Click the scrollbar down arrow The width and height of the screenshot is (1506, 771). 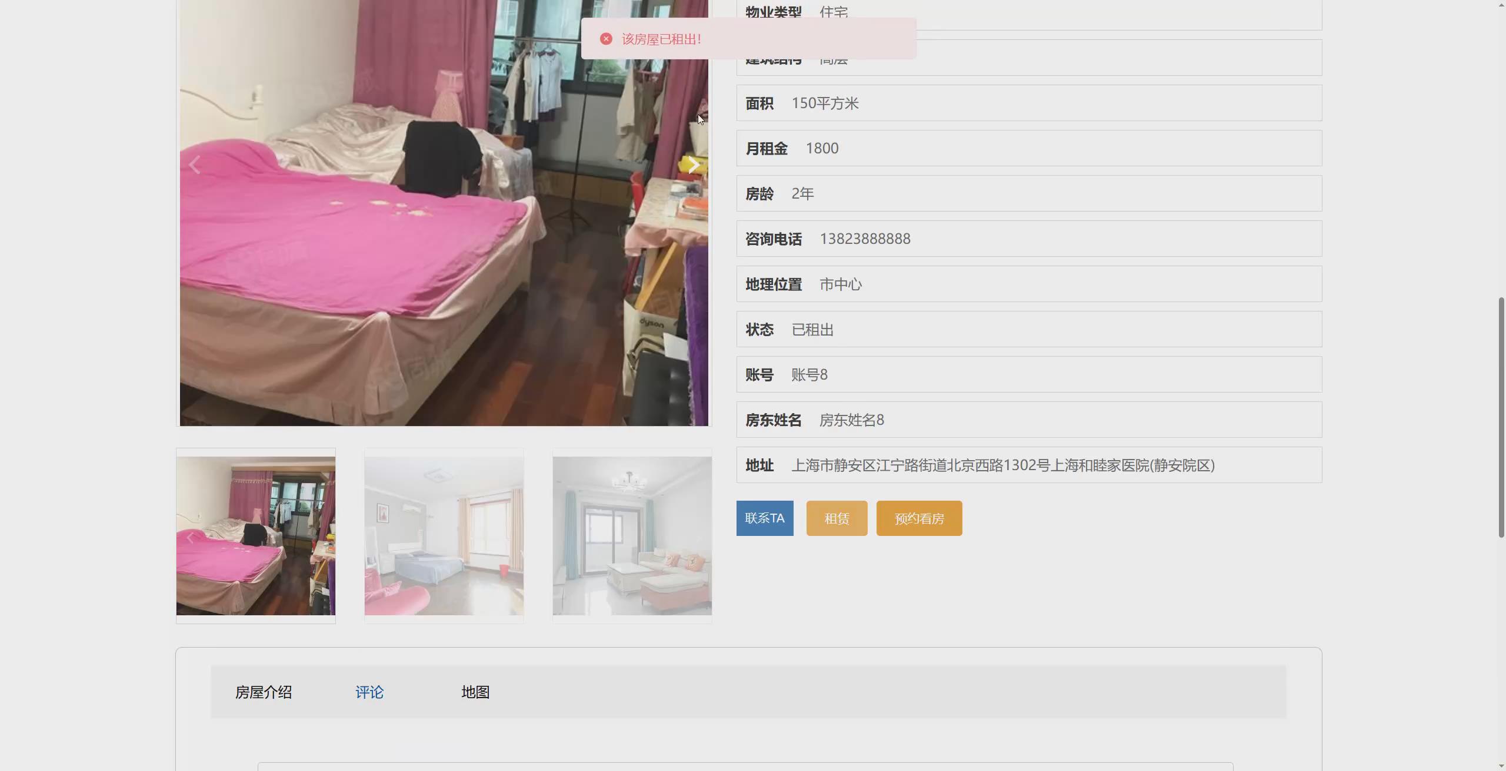pyautogui.click(x=1501, y=766)
